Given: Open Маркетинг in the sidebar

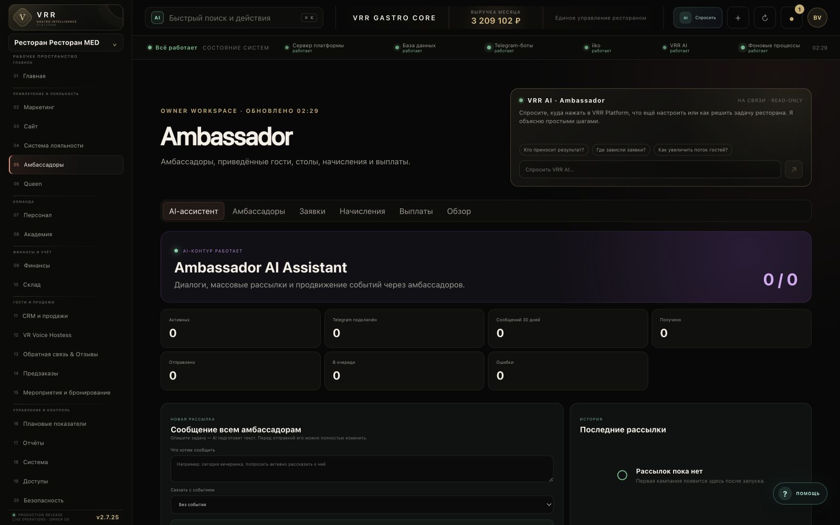Looking at the screenshot, I should (x=66, y=107).
